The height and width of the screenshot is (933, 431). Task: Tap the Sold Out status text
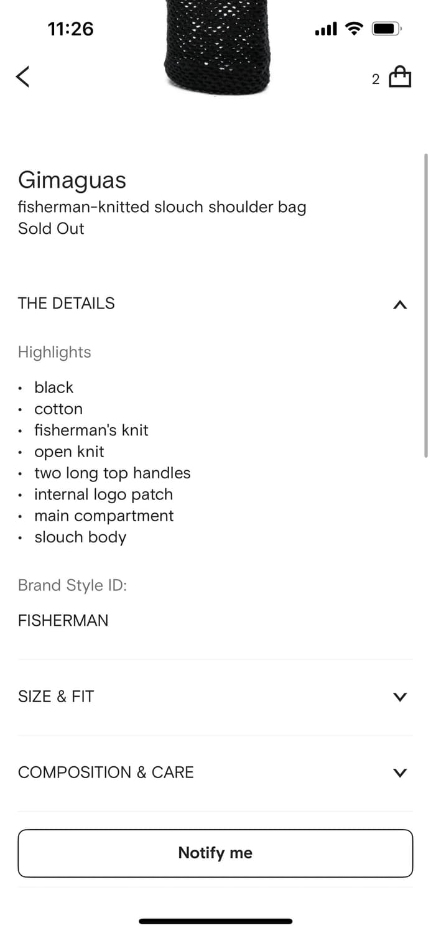[x=51, y=229]
